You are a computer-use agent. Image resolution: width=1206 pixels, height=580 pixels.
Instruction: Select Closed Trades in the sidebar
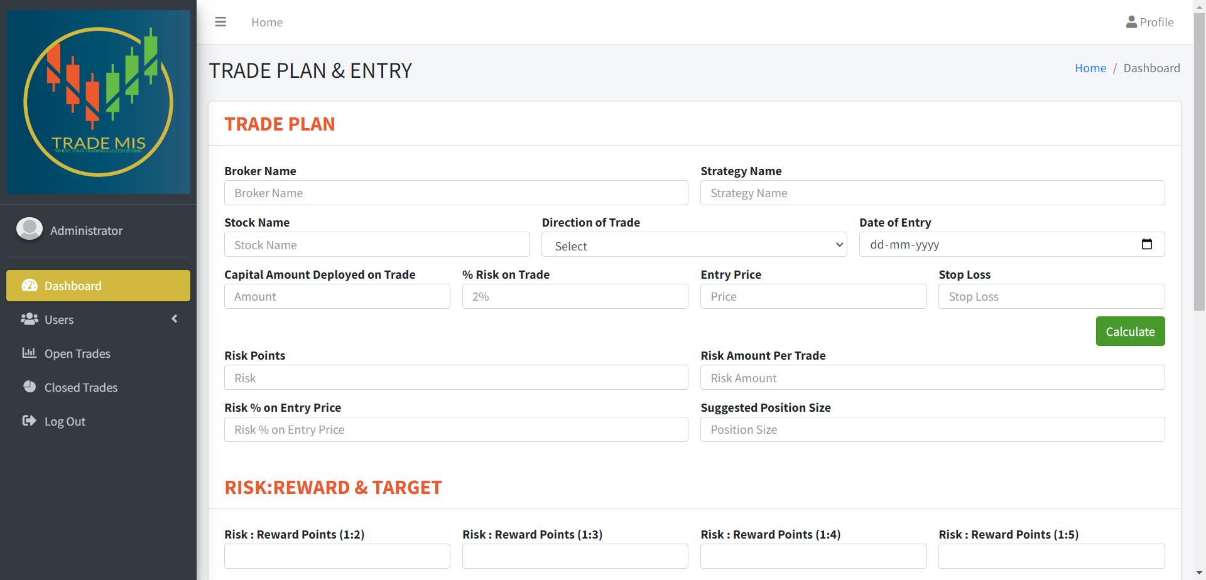click(81, 387)
